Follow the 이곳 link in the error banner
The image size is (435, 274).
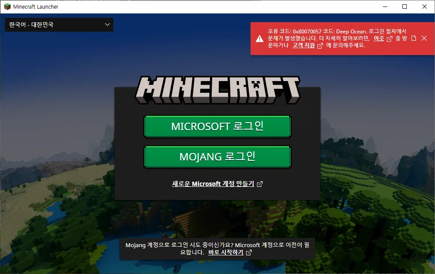pyautogui.click(x=379, y=38)
